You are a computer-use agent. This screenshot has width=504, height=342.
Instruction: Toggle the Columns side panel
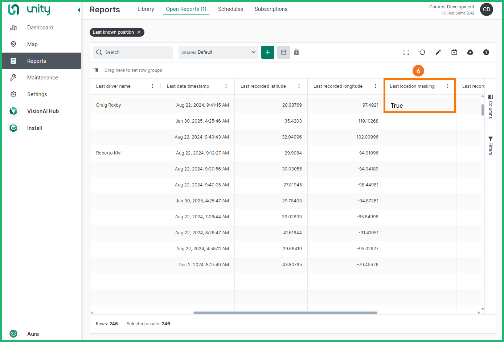tap(491, 106)
